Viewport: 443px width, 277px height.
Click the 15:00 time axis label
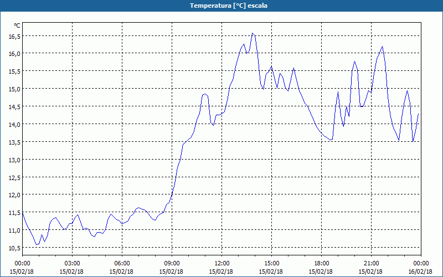pos(271,263)
